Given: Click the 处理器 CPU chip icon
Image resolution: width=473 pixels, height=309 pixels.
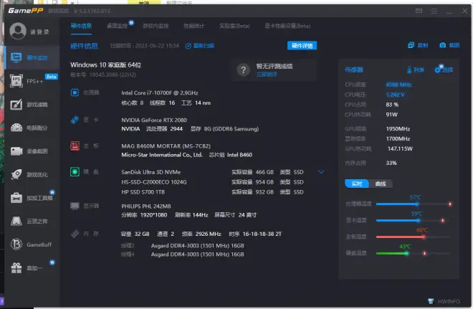Looking at the screenshot, I should [x=75, y=92].
